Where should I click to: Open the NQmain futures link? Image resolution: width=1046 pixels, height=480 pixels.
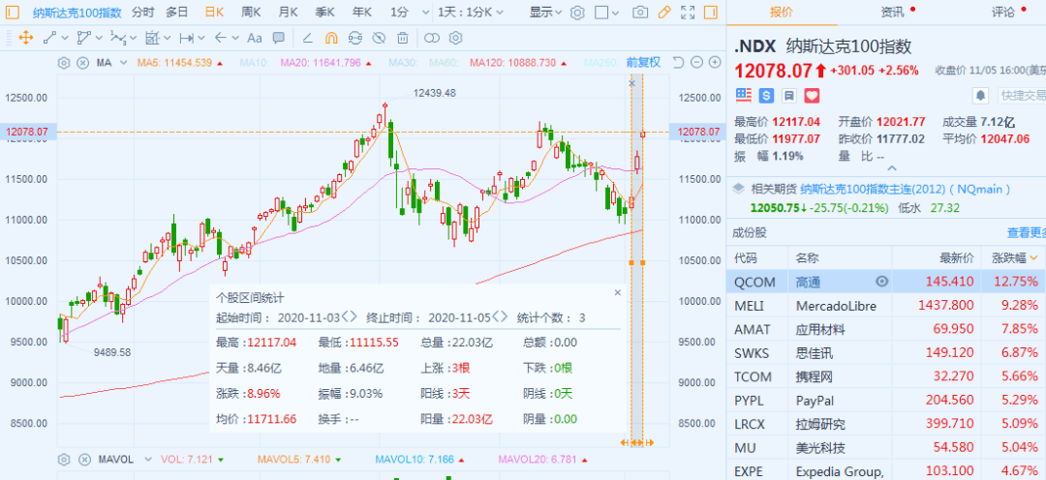(906, 190)
